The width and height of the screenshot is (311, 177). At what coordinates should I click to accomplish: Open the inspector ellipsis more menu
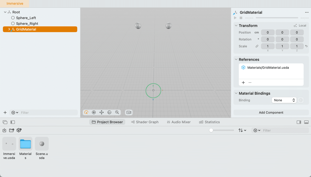point(307,12)
